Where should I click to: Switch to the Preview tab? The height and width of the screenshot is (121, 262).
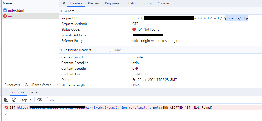(x=93, y=3)
